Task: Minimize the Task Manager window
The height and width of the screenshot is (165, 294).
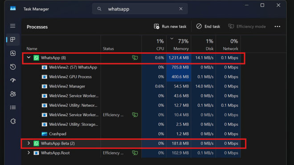Action: point(247,5)
